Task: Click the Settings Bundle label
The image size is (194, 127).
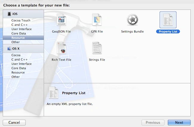Action: tap(133, 31)
